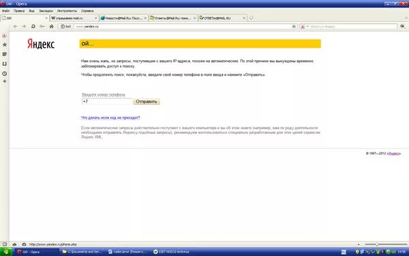Screen dimensions: 409x256
Task: Close the Ой! tab
Action: [46, 18]
